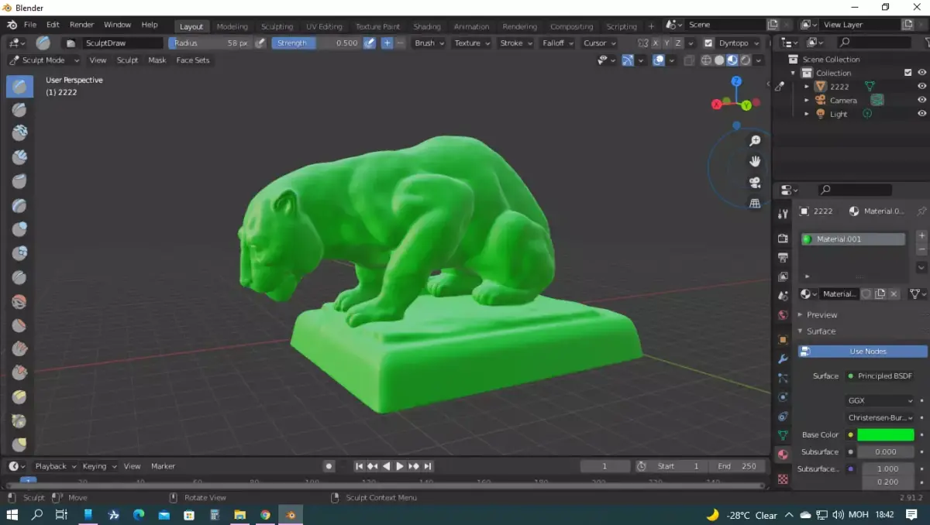Open the Texture properties checker tab
The height and width of the screenshot is (525, 930).
pos(783,479)
